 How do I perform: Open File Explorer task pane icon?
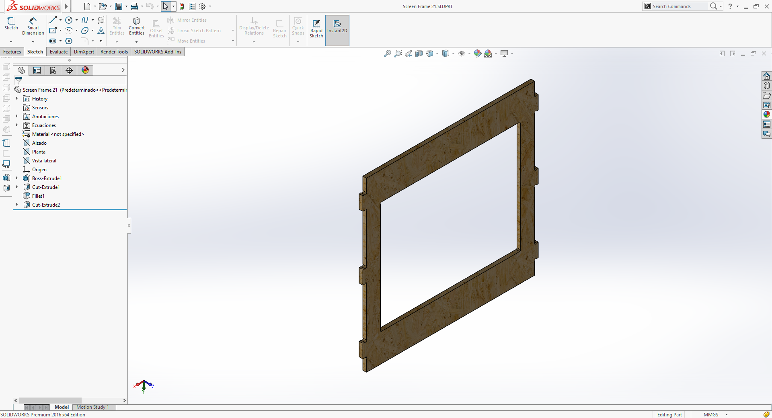coord(767,95)
